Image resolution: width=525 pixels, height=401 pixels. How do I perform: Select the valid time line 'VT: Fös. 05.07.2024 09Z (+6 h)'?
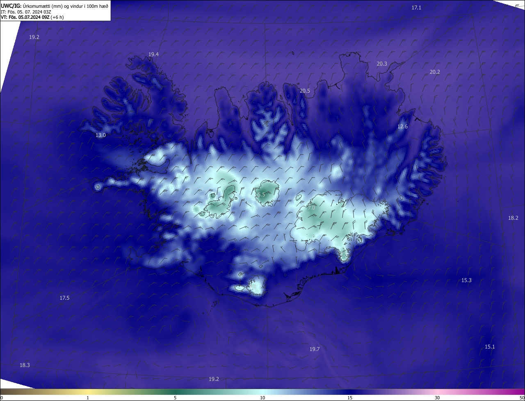coord(32,17)
